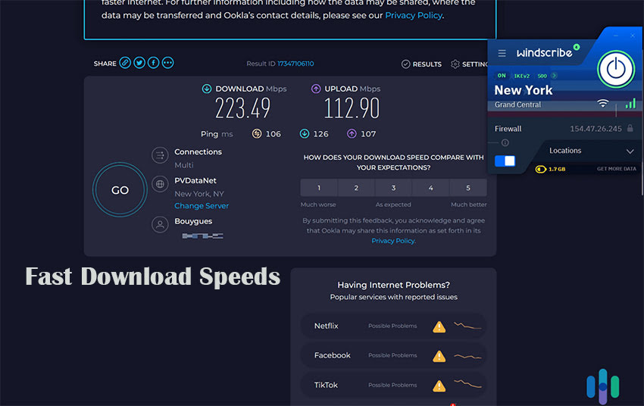Open Facebook reported issues row
The width and height of the screenshot is (644, 406).
[393, 355]
